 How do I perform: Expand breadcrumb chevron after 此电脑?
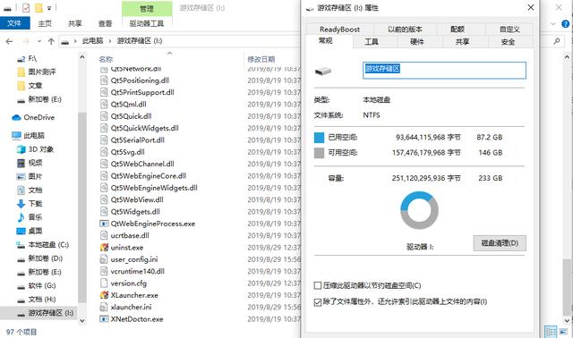(x=109, y=41)
